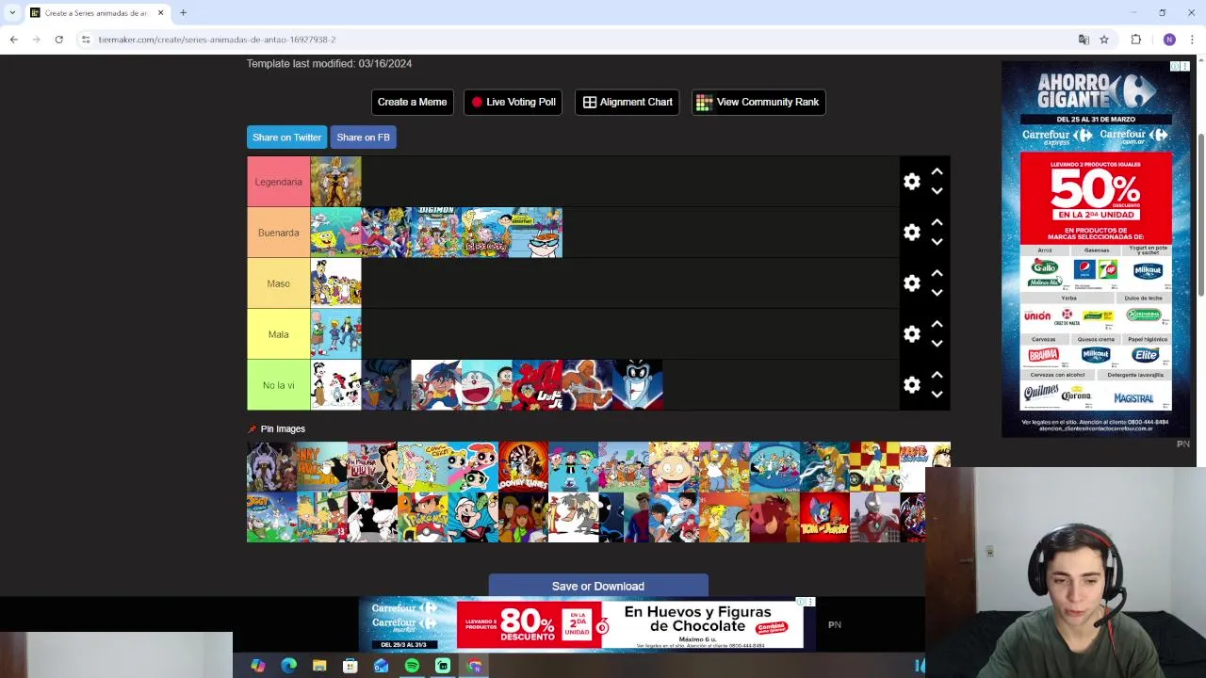Open Chrome profile avatar
Viewport: 1206px width, 678px height.
pyautogui.click(x=1169, y=40)
